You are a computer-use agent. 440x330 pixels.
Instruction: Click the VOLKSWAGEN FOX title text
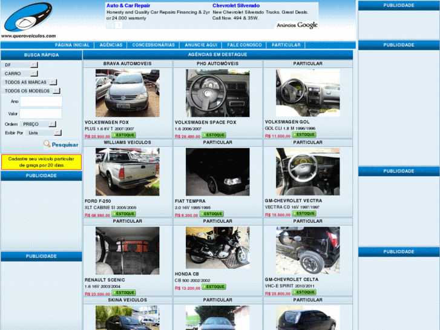coord(107,122)
